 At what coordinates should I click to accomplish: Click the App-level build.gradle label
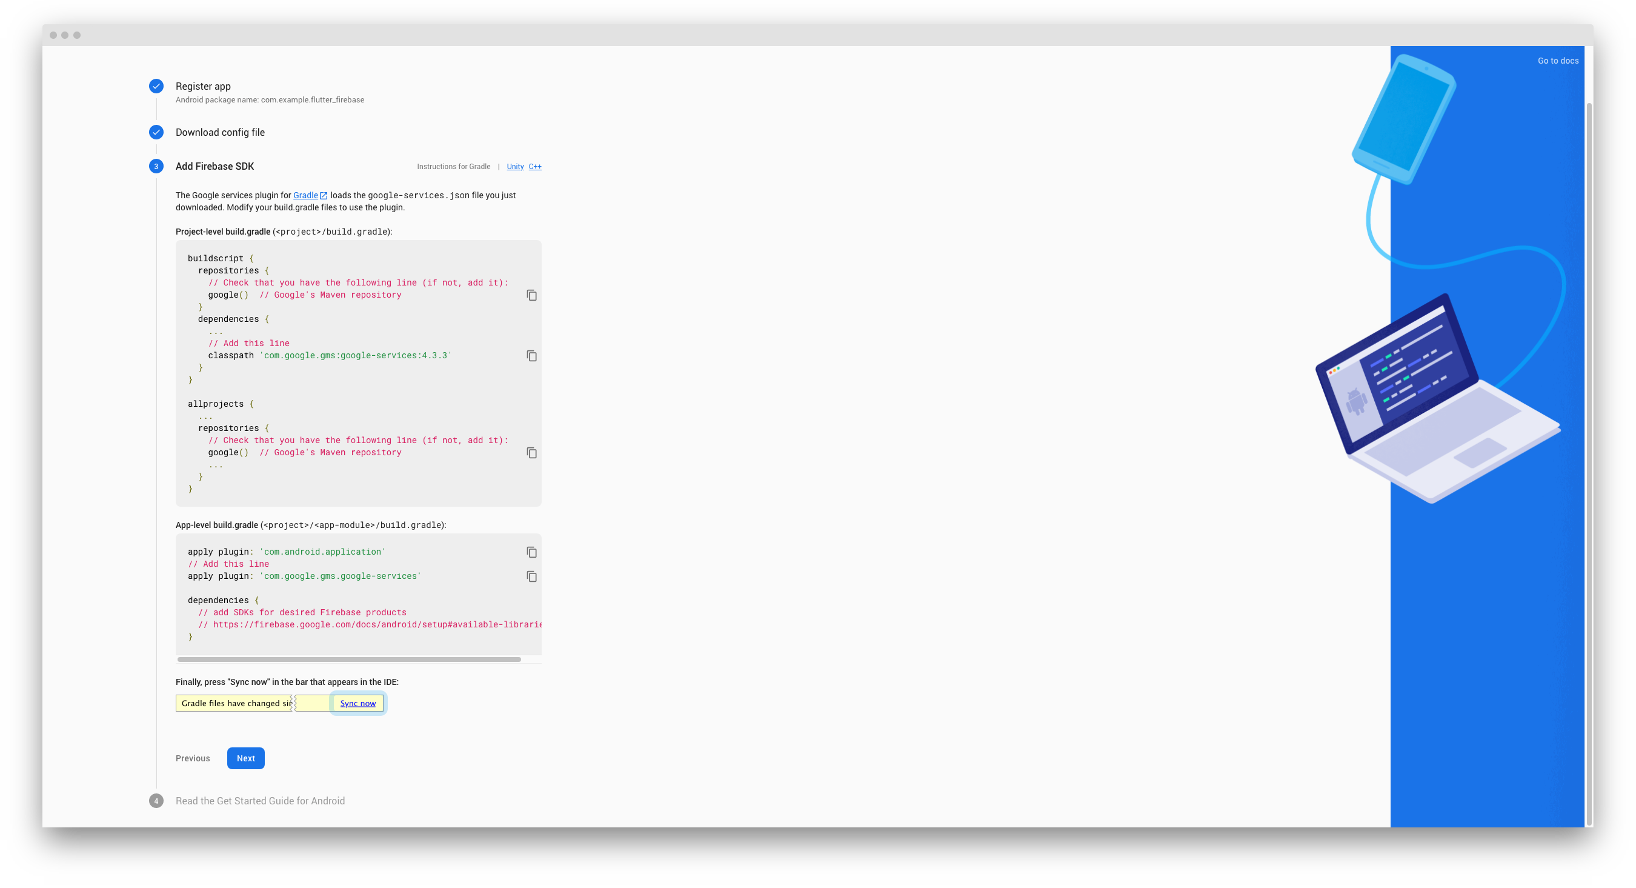[216, 526]
